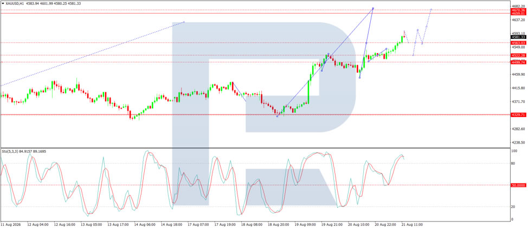The width and height of the screenshot is (528, 228).
Task: Click the 4329.71 support level label
Action: pyautogui.click(x=518, y=115)
